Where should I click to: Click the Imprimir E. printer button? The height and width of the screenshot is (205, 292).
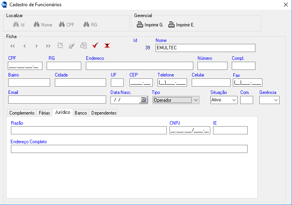pos(181,25)
